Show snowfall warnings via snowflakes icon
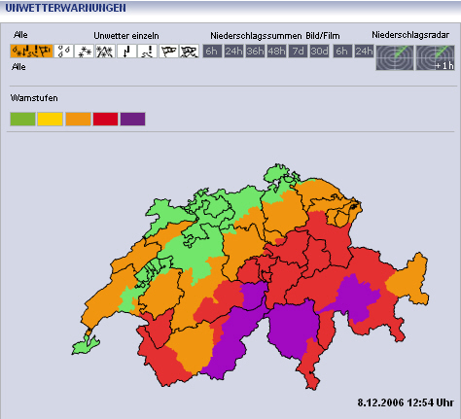Screen dimensions: 461x419 pyautogui.click(x=85, y=52)
